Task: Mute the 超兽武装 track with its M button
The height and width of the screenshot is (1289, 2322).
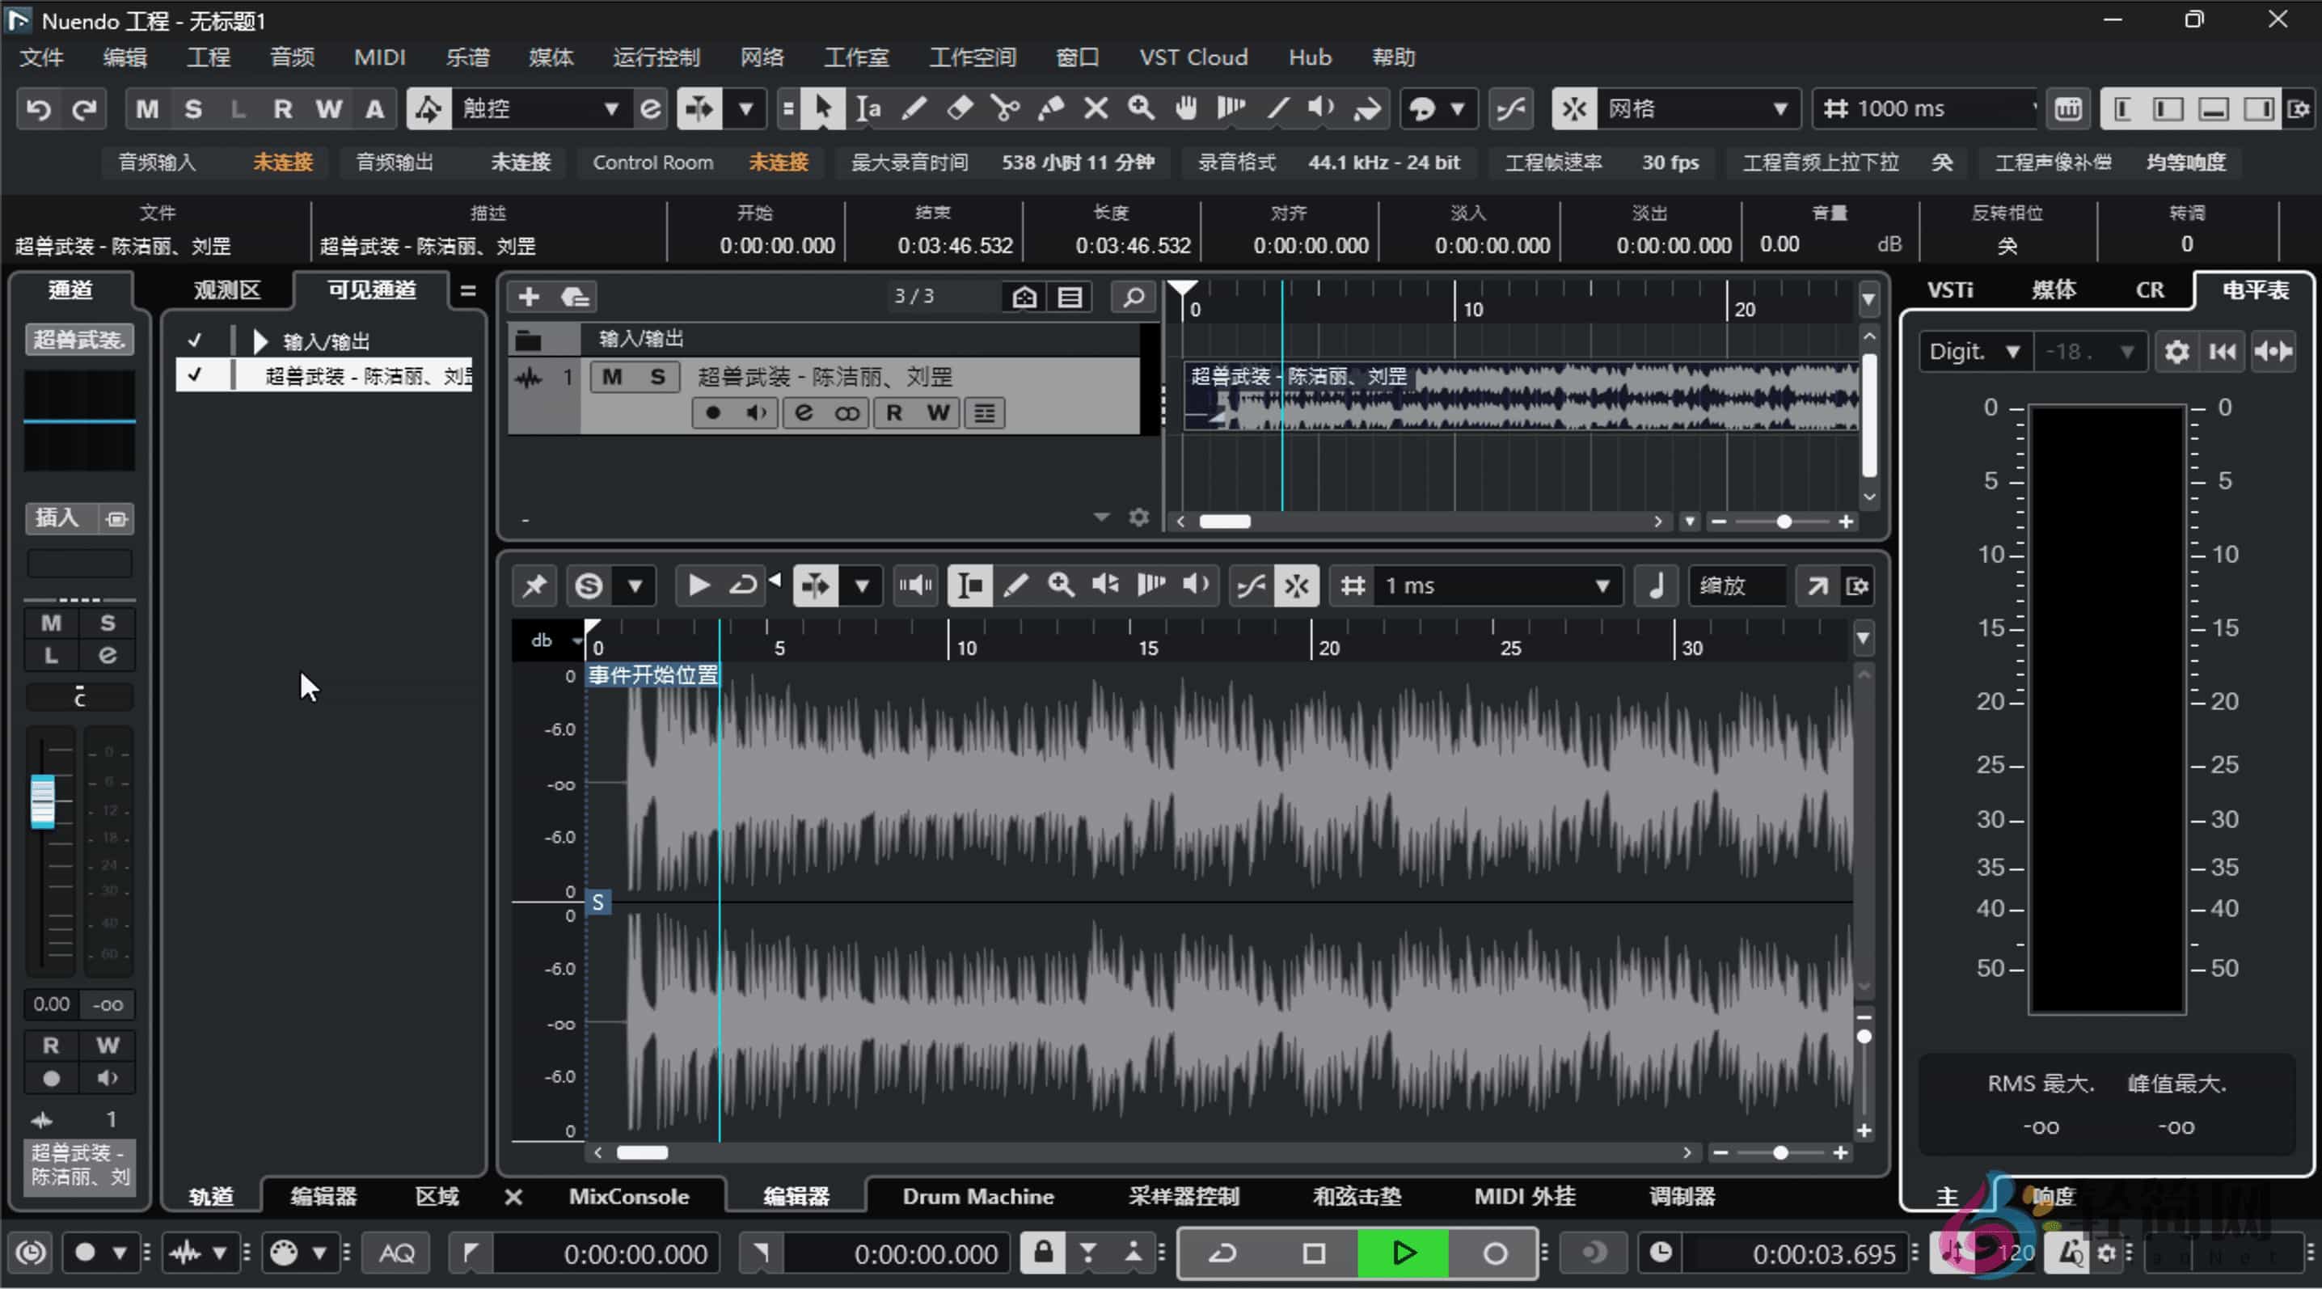Action: point(611,377)
